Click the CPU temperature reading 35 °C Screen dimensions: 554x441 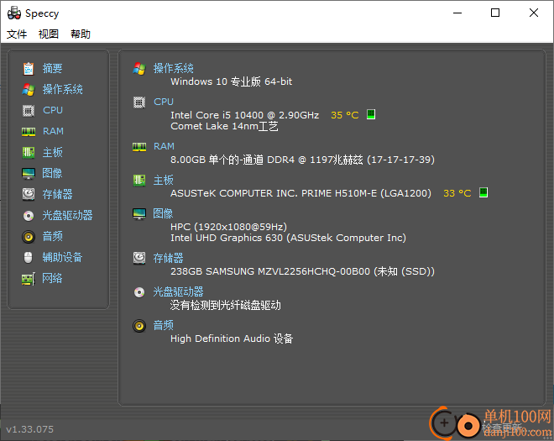coord(344,115)
